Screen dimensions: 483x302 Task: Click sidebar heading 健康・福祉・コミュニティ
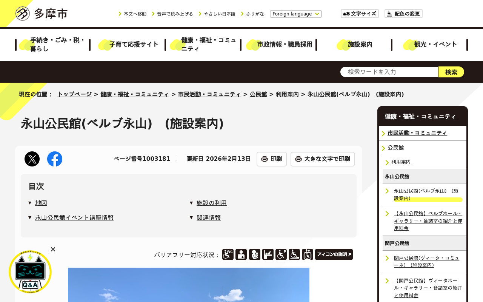tap(421, 117)
